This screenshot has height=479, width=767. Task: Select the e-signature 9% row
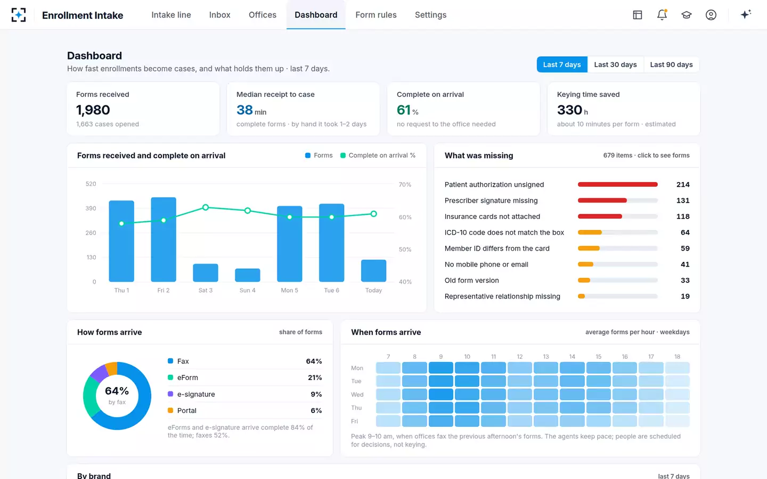[x=245, y=394]
